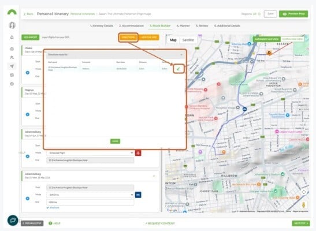Switch to the Customised map view
Viewport: 316px width, 231px height.
pyautogui.click(x=292, y=39)
